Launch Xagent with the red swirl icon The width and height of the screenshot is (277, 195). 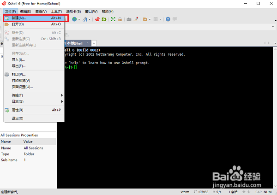pos(97,19)
